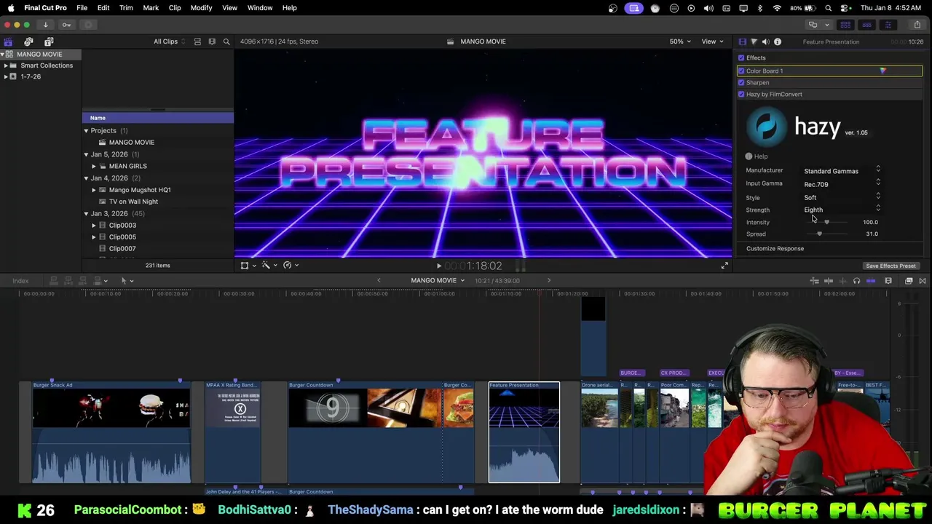932x524 pixels.
Task: Click the browser search magnifier icon
Action: 226,41
